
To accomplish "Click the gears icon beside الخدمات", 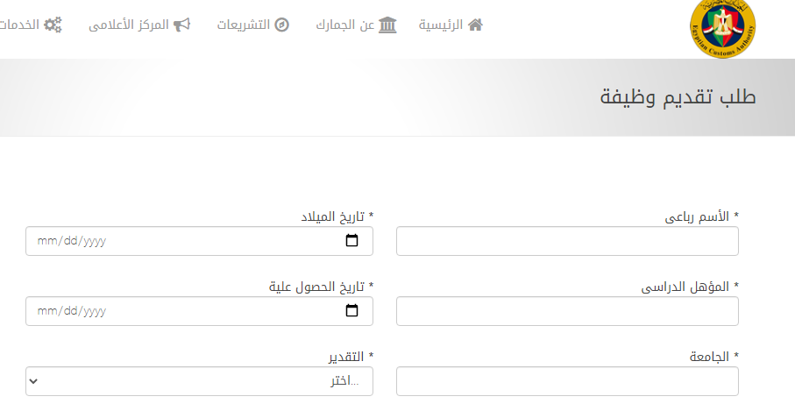I will coord(53,25).
